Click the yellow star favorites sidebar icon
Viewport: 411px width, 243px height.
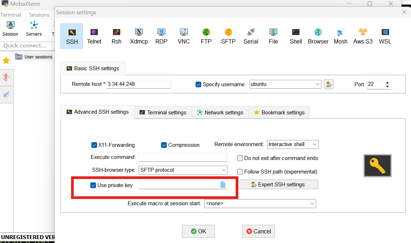click(x=6, y=61)
